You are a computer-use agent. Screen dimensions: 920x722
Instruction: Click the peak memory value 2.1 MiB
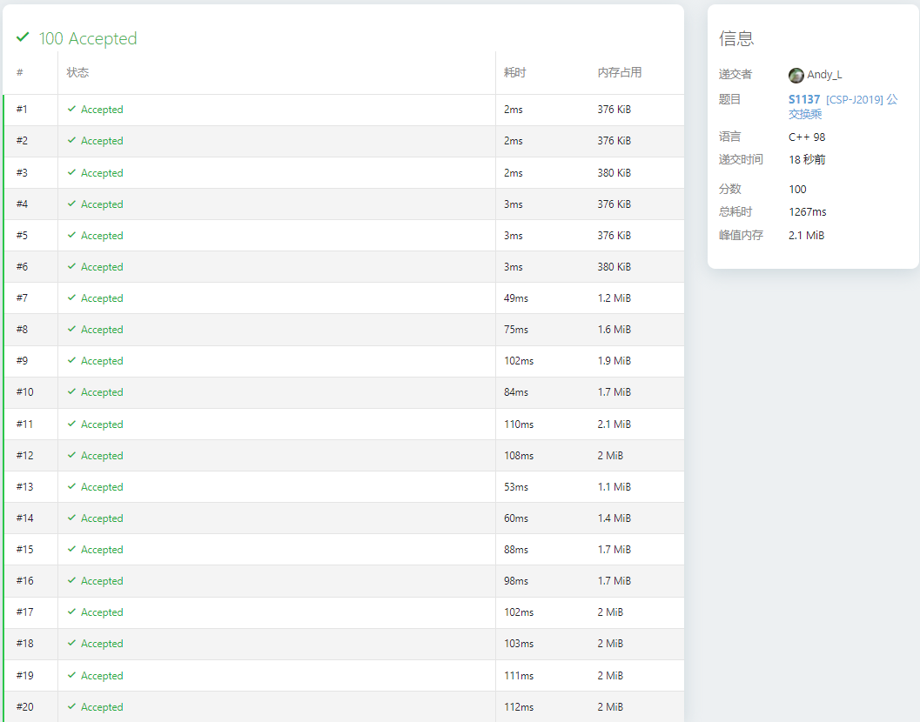point(806,235)
